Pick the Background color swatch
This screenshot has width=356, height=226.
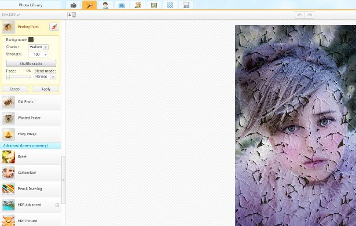tap(31, 39)
